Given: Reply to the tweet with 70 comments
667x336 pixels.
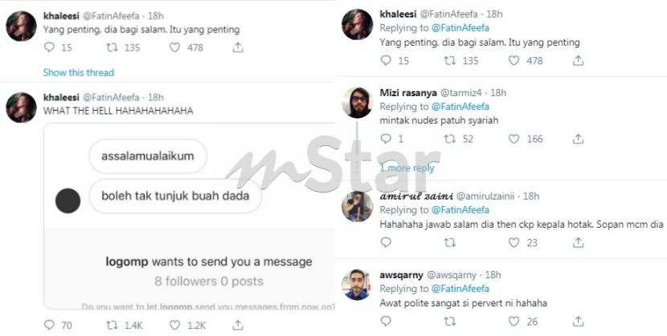Looking at the screenshot, I should point(49,326).
